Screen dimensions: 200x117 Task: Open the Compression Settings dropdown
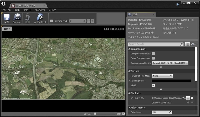click(x=170, y=63)
